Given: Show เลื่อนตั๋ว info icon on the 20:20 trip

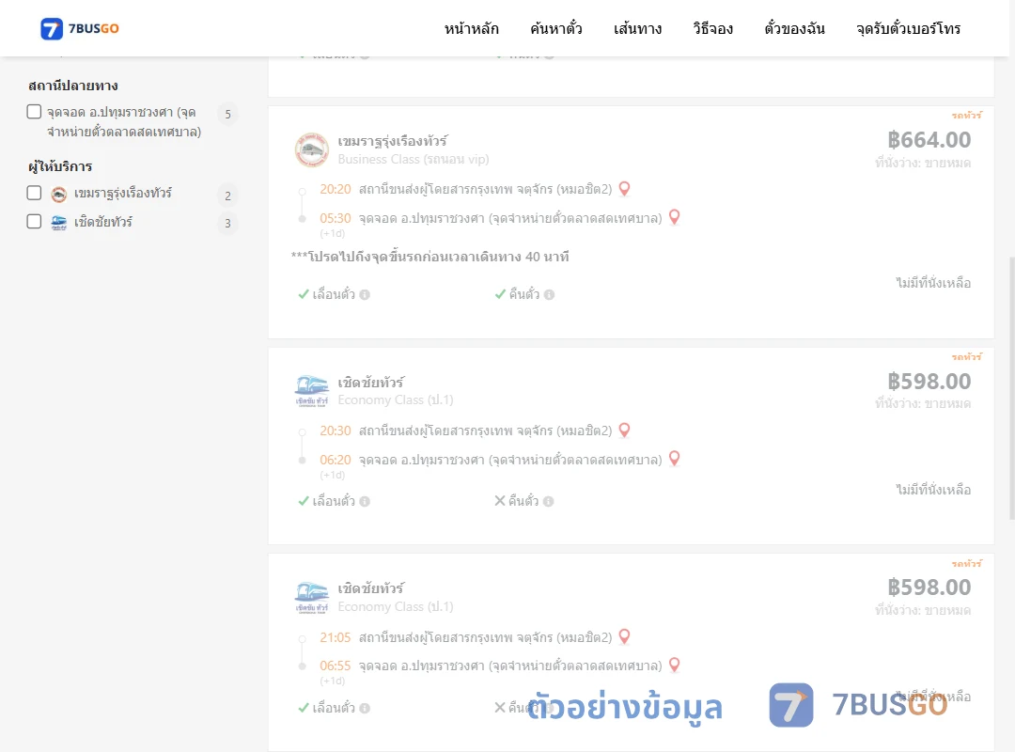Looking at the screenshot, I should (x=365, y=295).
